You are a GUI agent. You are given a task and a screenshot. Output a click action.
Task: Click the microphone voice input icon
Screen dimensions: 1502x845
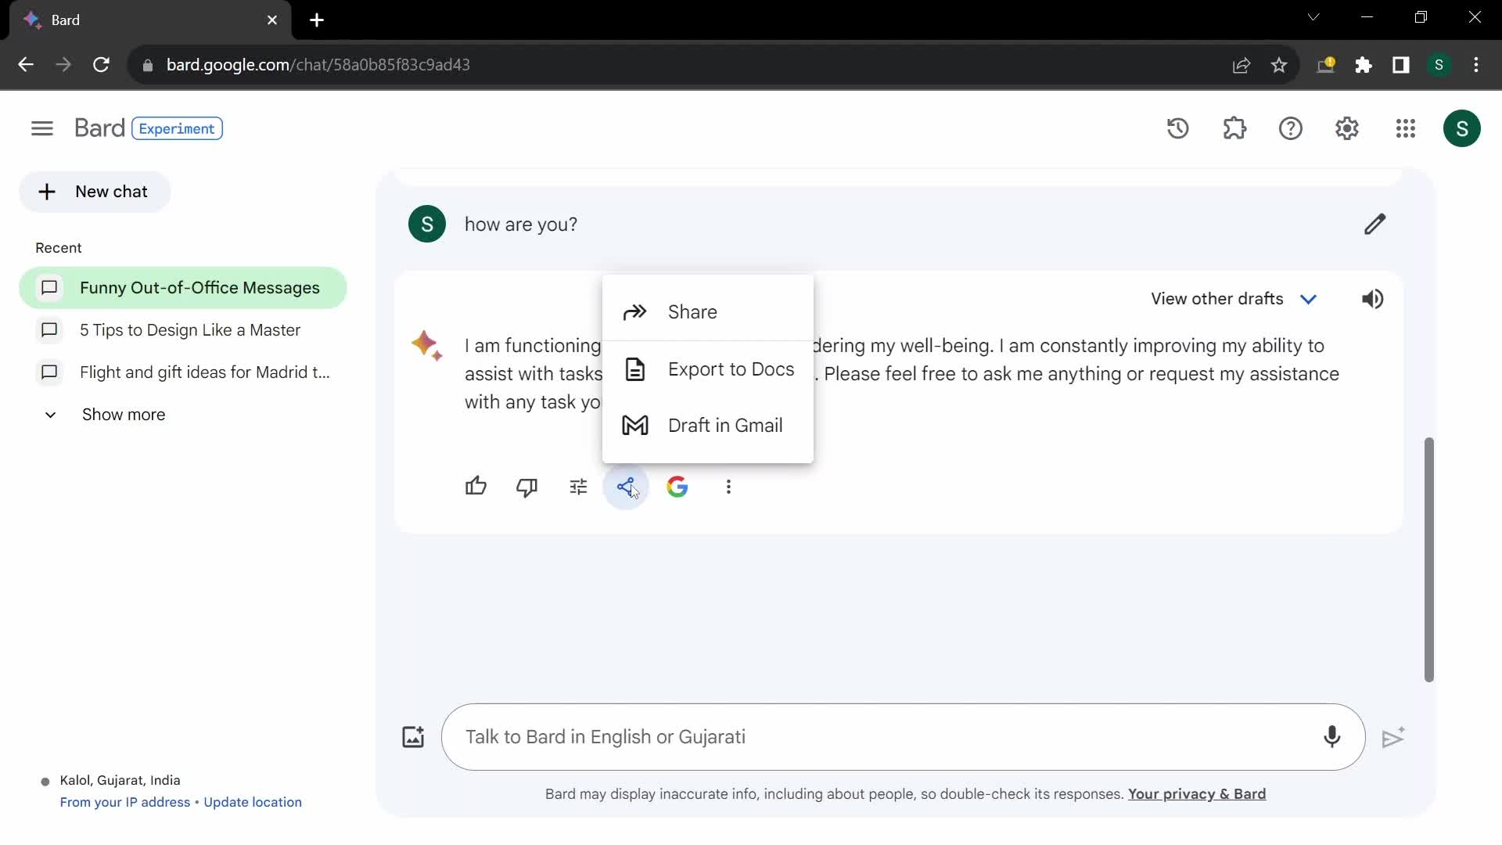click(1333, 737)
